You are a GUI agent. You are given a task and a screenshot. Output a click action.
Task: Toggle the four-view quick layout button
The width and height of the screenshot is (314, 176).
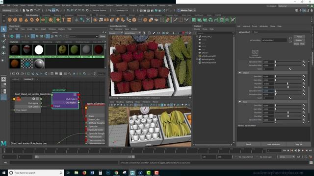tap(3, 85)
